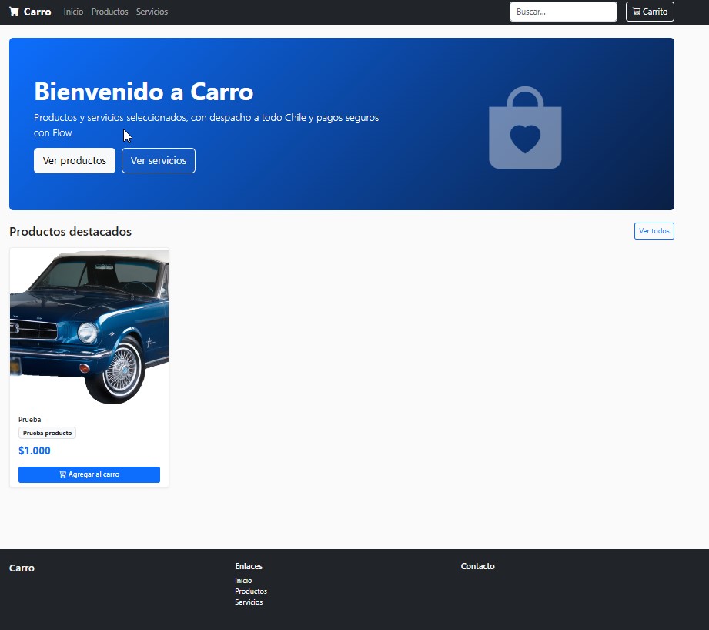Open the Productos navbar link
The image size is (709, 630).
click(109, 12)
